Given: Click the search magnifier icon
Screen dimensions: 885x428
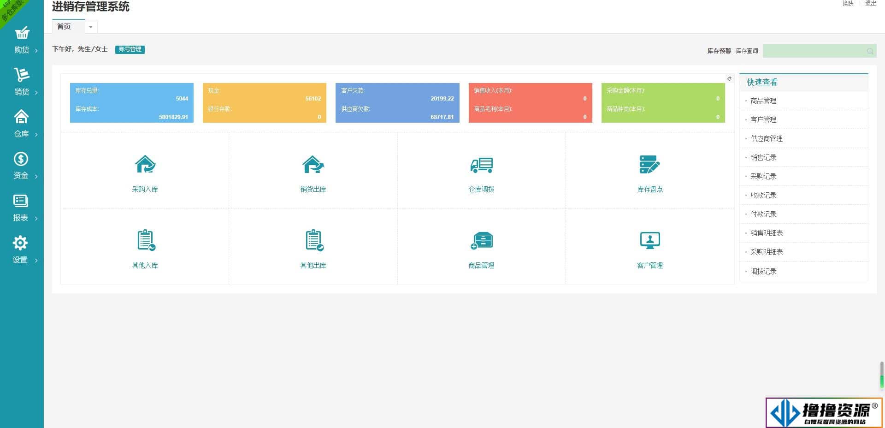Looking at the screenshot, I should click(x=870, y=51).
